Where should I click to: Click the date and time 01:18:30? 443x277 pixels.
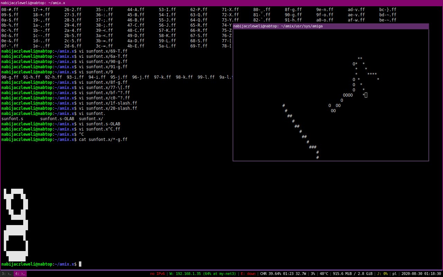point(421,274)
